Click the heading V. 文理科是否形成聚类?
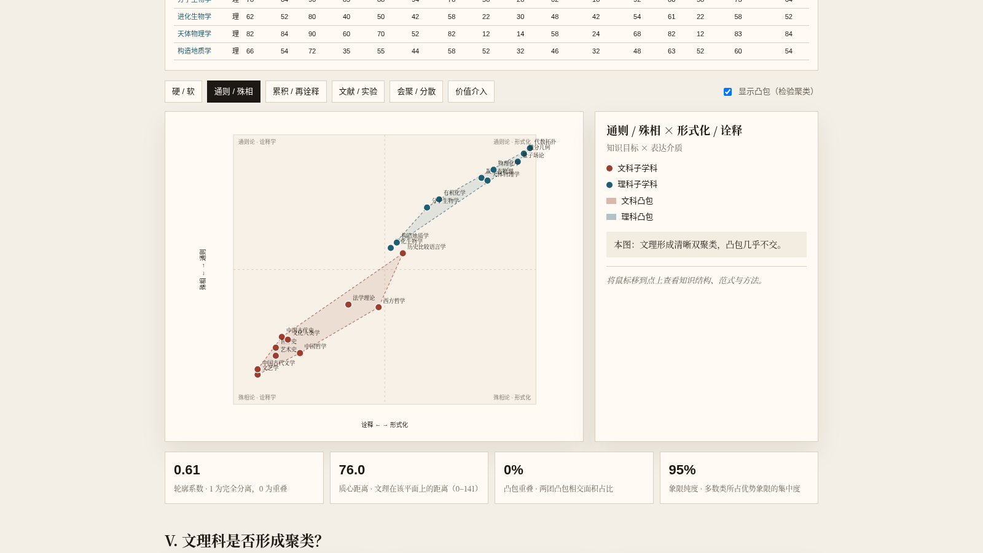983x553 pixels. click(243, 541)
